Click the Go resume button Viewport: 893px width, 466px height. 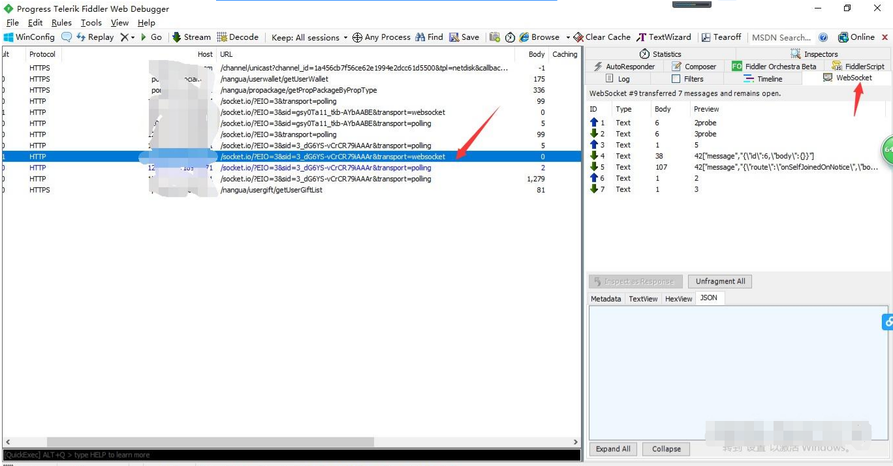click(x=151, y=37)
